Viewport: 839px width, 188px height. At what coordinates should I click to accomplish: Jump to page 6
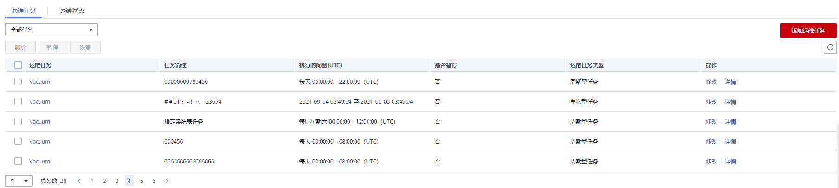click(154, 181)
